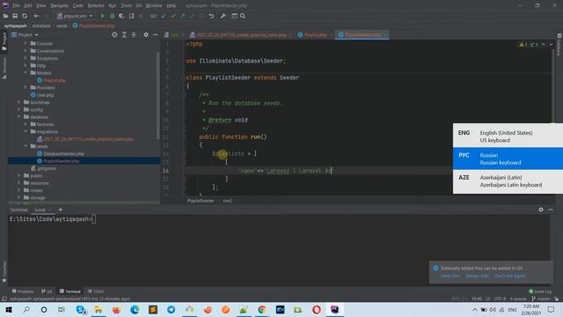This screenshot has width=563, height=317.
Task: Click the Select Opened File target icon
Action: coord(114,34)
